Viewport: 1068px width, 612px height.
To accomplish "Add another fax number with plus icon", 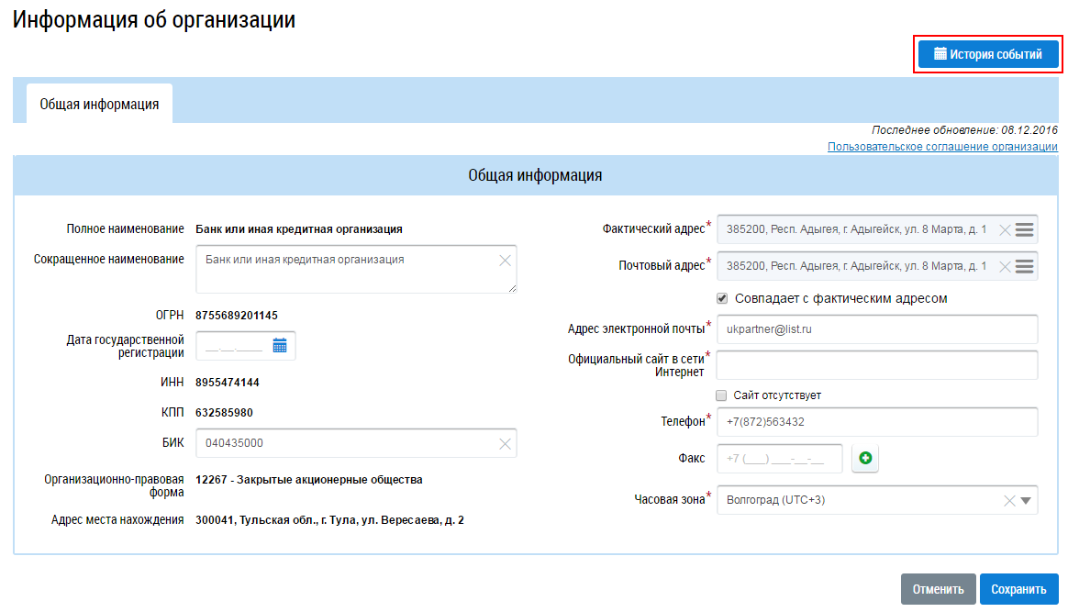I will click(x=865, y=459).
